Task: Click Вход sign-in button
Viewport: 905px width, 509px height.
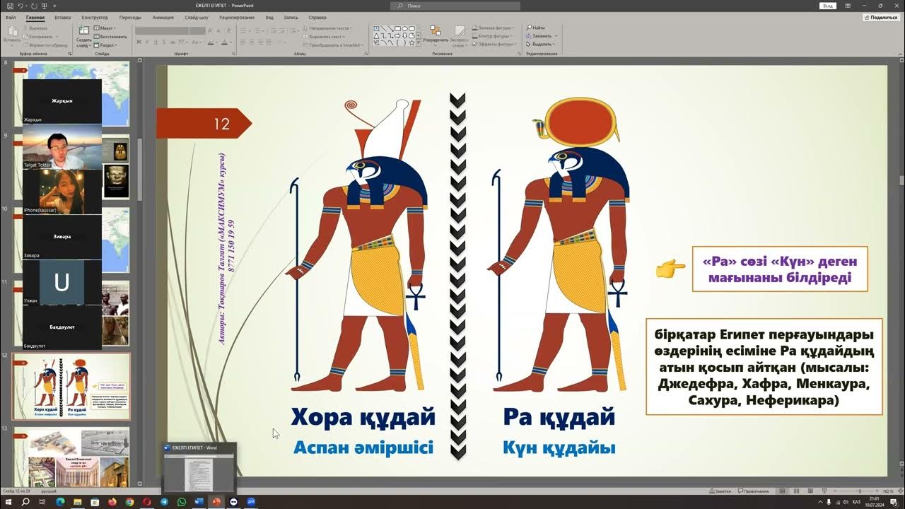Action: click(x=827, y=6)
